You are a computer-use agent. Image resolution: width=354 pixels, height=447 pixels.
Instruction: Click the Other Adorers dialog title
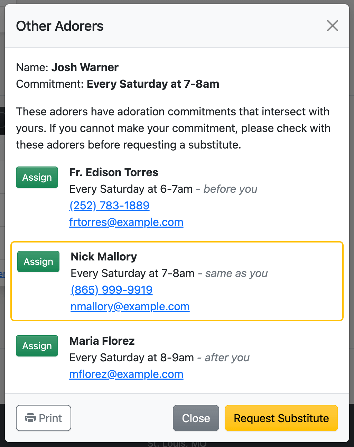60,26
